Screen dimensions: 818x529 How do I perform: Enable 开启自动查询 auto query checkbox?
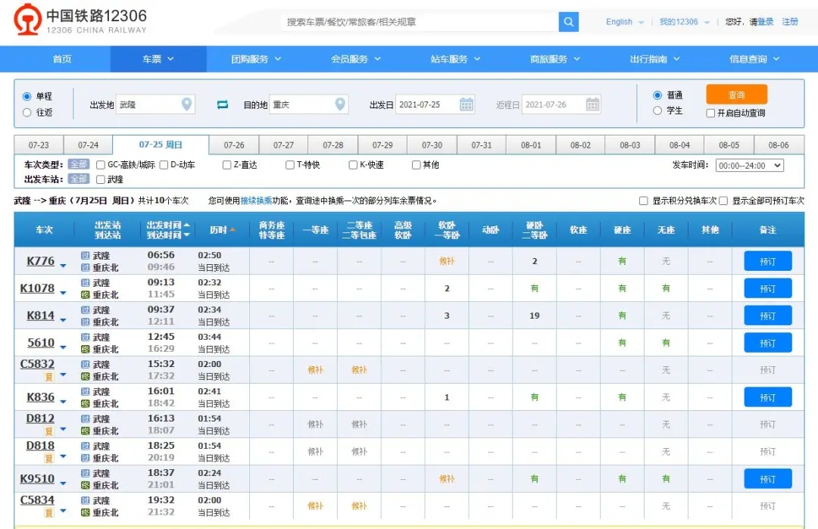tap(710, 114)
